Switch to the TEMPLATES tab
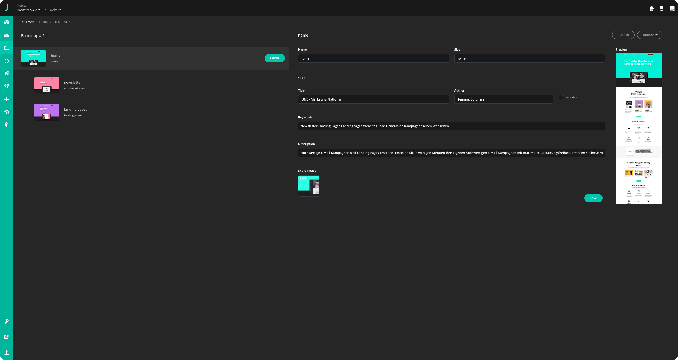 [x=63, y=22]
